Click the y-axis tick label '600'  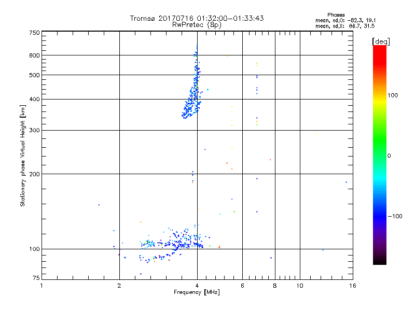[x=34, y=55]
